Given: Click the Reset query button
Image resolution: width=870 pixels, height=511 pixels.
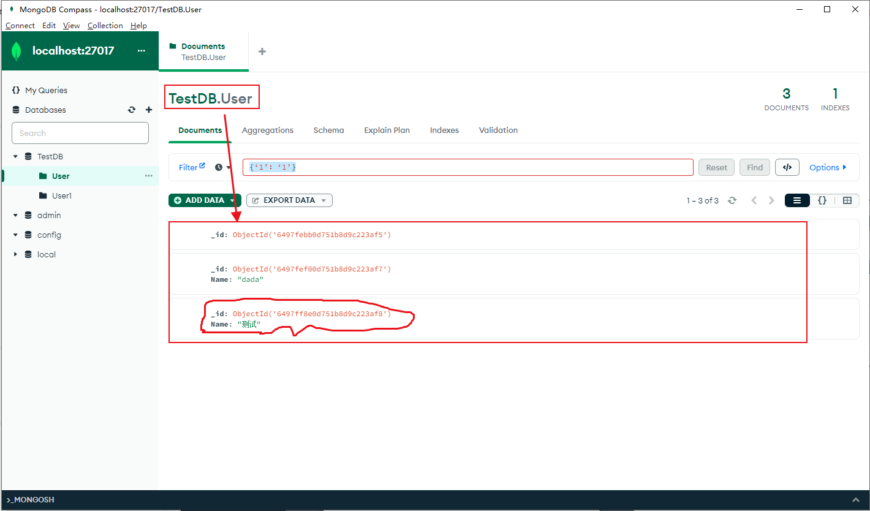Looking at the screenshot, I should tap(717, 167).
